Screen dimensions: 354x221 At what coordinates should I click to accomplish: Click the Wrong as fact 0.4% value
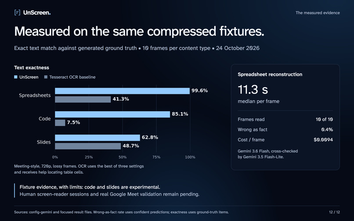click(327, 129)
